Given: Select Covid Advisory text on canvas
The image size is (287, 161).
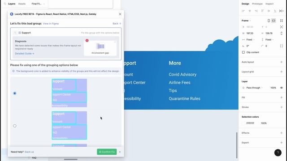Looking at the screenshot, I should [183, 75].
